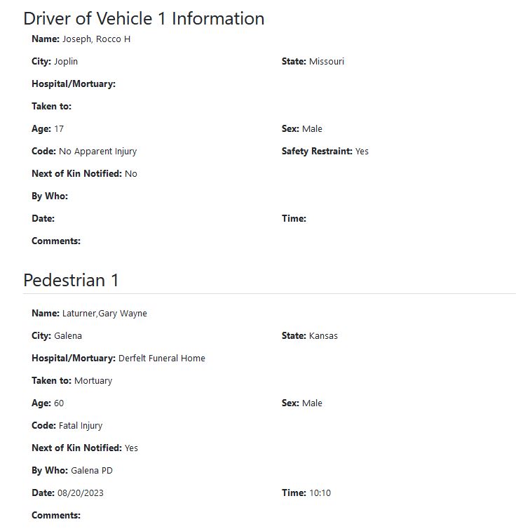The image size is (518, 529).
Task: Click the notification time 10:10
Action: point(320,493)
